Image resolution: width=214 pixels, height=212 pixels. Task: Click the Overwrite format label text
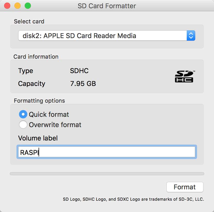click(55, 125)
